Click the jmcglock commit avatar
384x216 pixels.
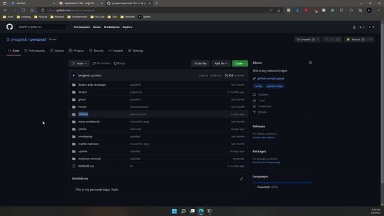(x=73, y=76)
